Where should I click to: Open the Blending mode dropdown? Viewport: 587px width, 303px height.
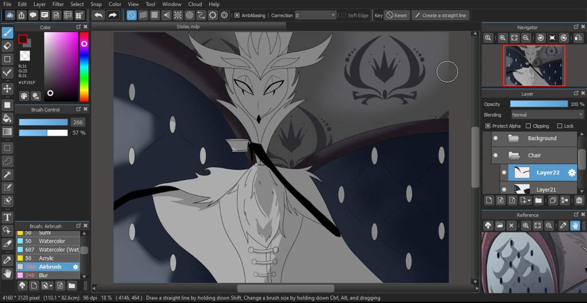pos(547,115)
